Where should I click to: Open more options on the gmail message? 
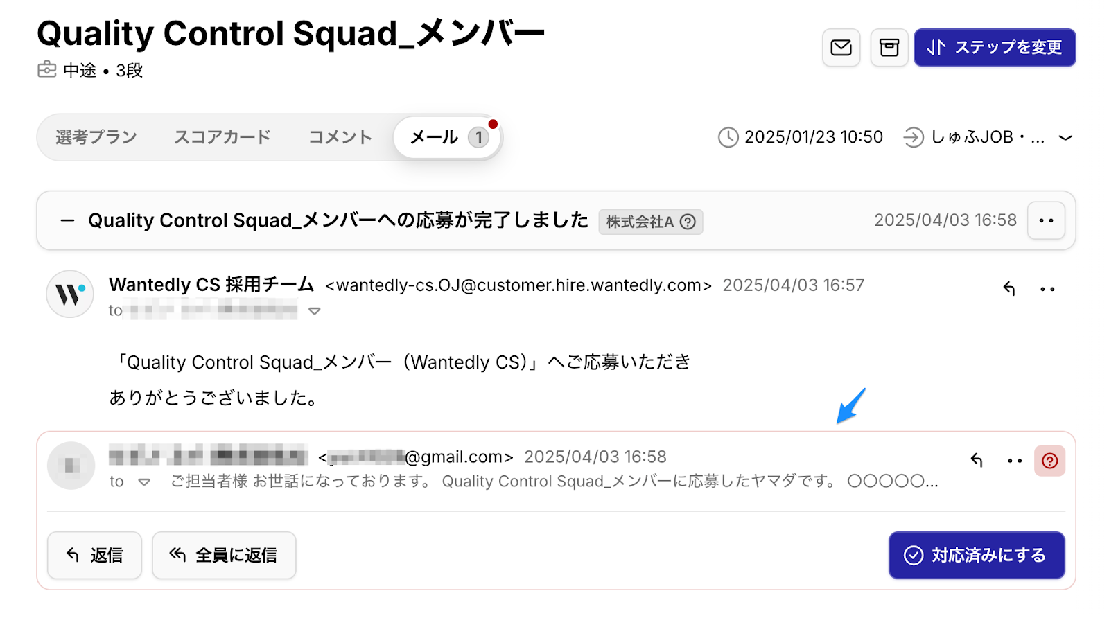click(x=1015, y=461)
